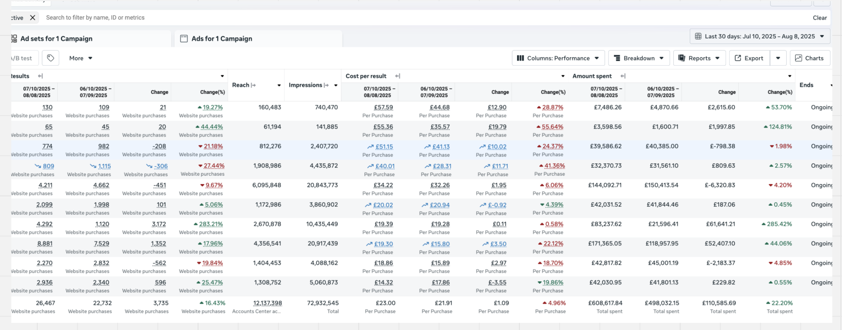Switch to Ads for 1 Campaign tab
Screen dimensions: 842x330
pos(222,38)
